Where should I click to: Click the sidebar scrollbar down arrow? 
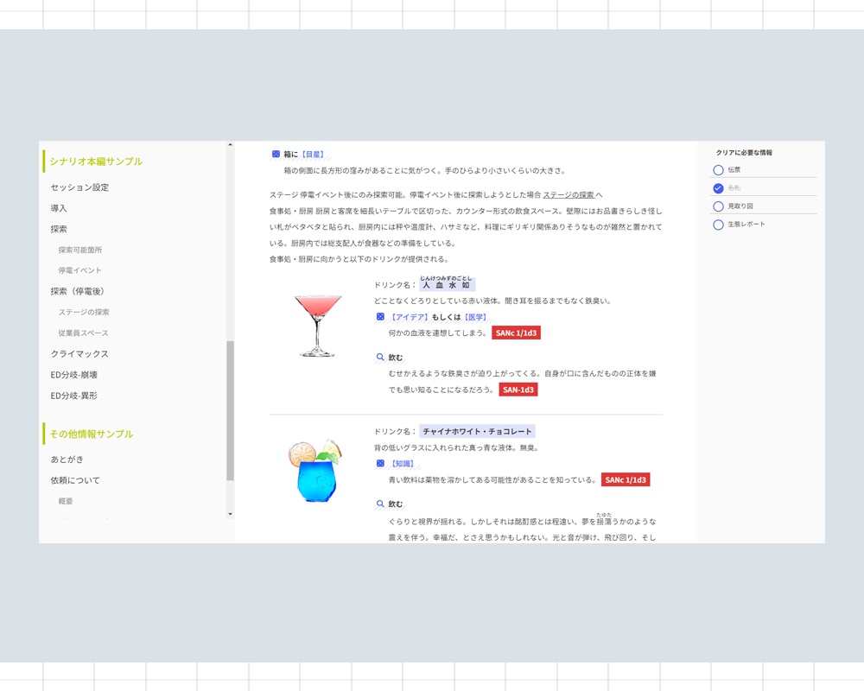tap(230, 514)
